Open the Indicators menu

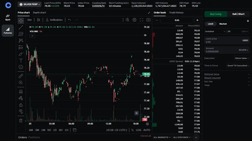coord(54,20)
